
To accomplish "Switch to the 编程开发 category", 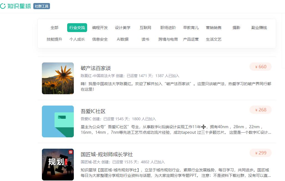I will coord(100,28).
